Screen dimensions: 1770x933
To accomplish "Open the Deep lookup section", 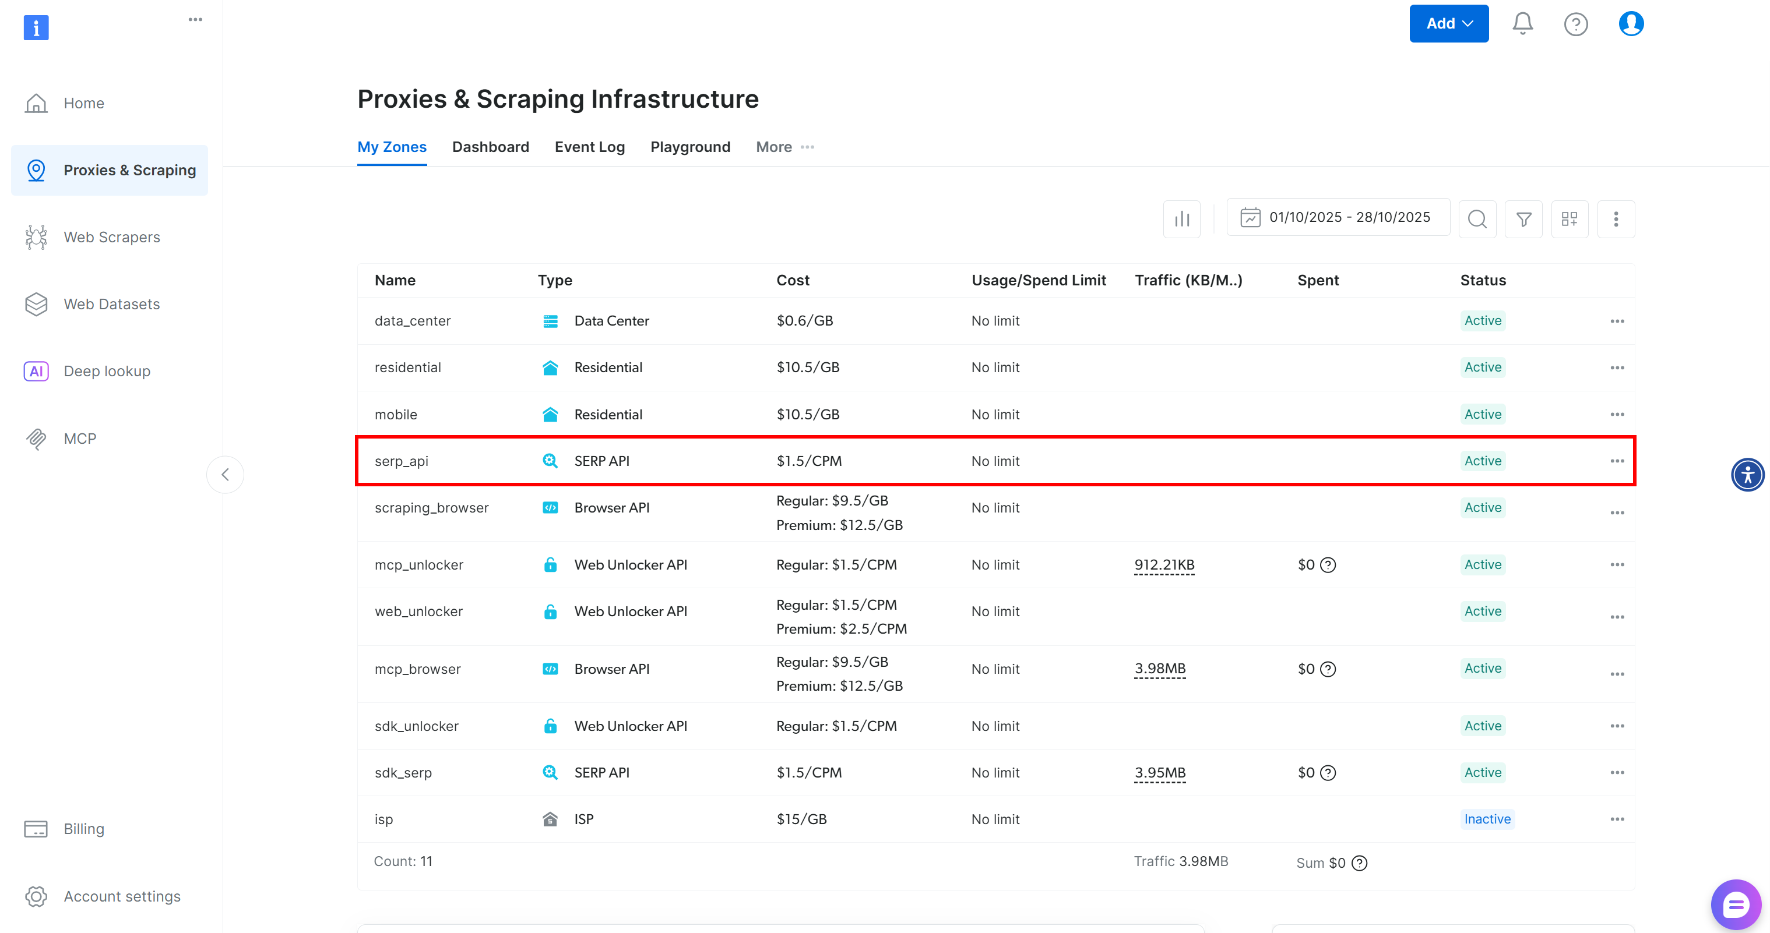I will [x=107, y=371].
